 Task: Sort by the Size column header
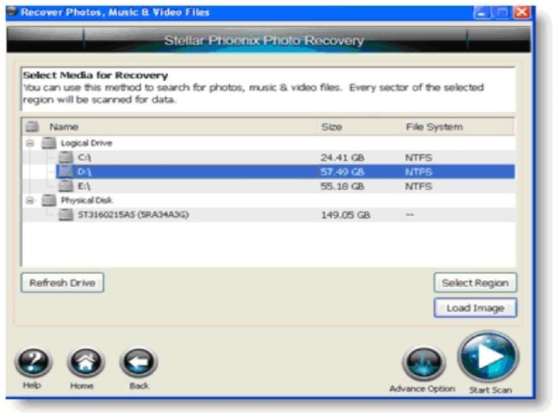pos(332,127)
